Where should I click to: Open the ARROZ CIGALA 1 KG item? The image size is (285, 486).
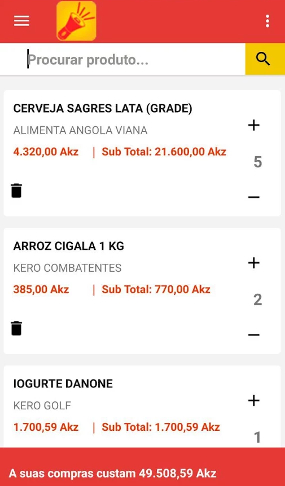coord(68,246)
